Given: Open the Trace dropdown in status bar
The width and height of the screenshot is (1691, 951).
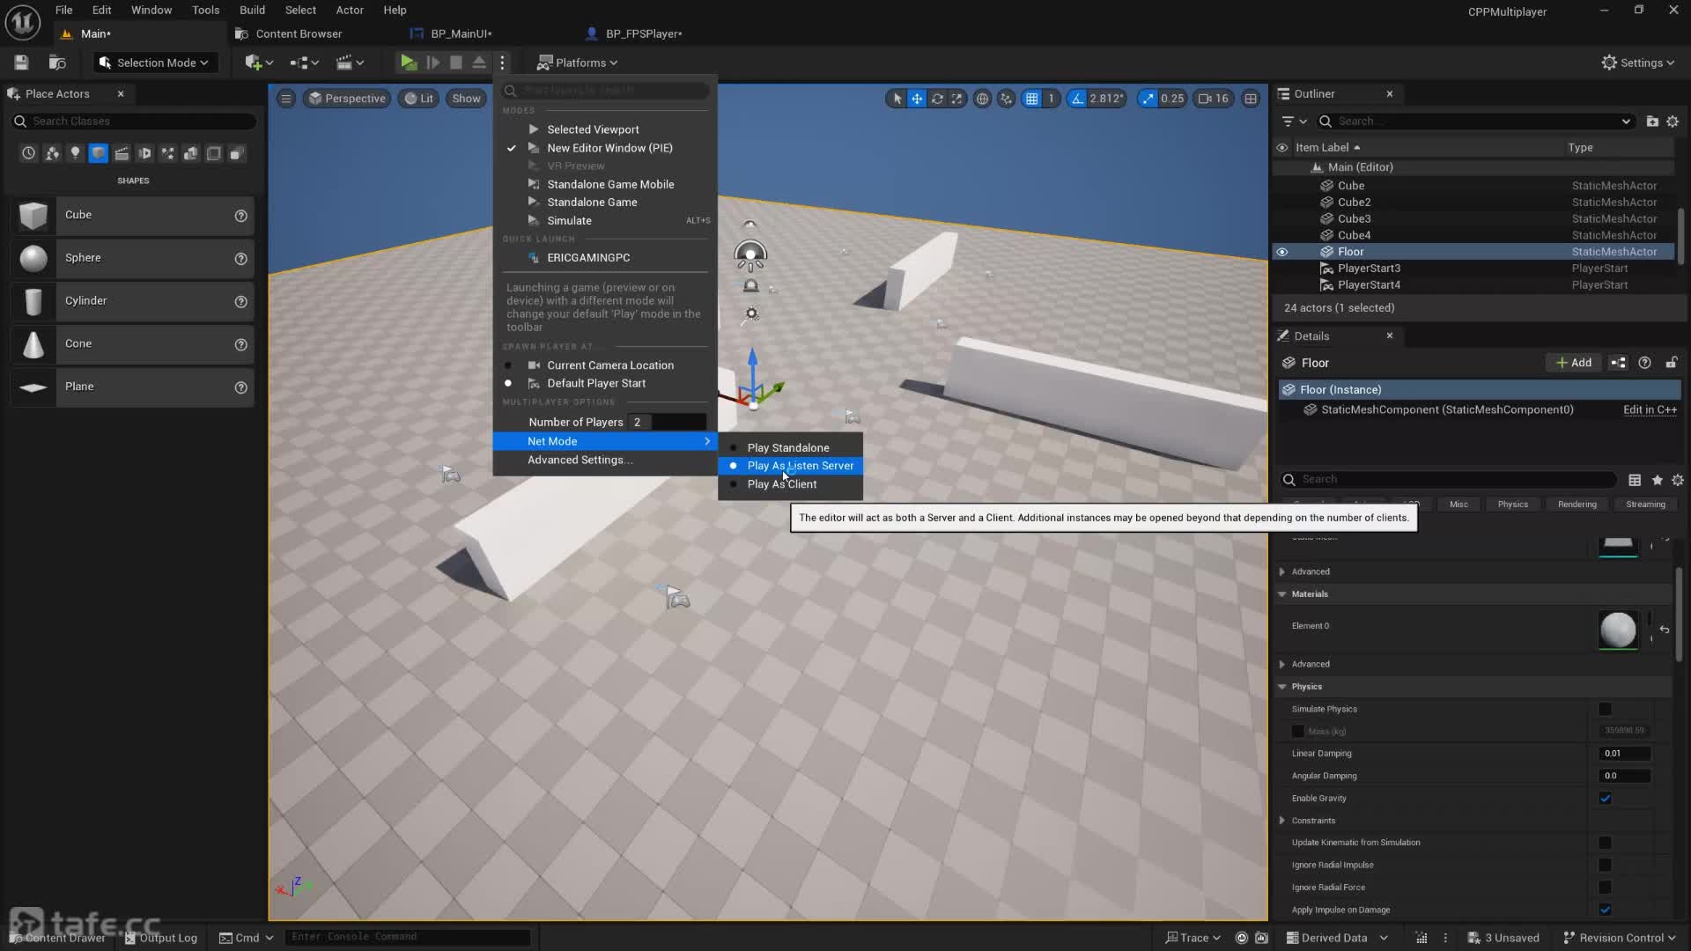Looking at the screenshot, I should pos(1193,938).
